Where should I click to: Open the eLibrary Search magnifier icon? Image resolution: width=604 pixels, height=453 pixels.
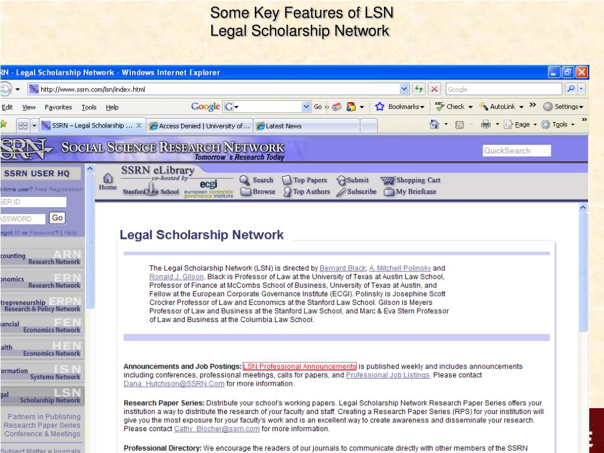[245, 180]
